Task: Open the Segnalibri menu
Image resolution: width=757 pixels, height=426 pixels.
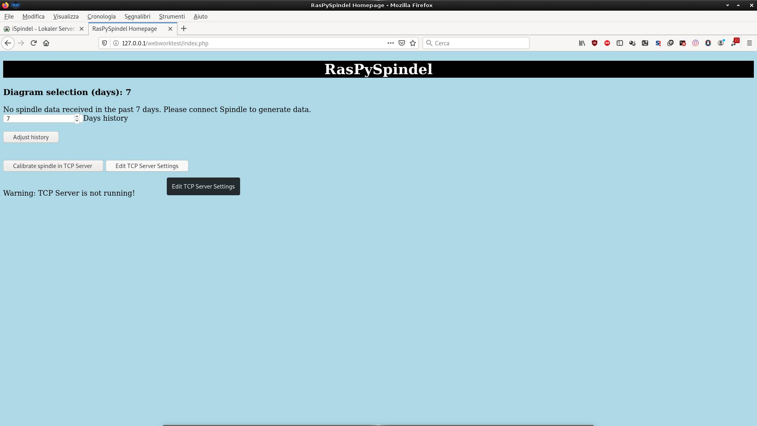Action: pyautogui.click(x=137, y=17)
